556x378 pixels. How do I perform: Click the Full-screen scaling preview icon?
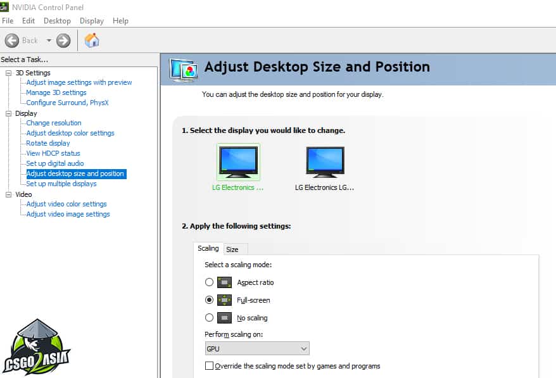[x=225, y=300]
